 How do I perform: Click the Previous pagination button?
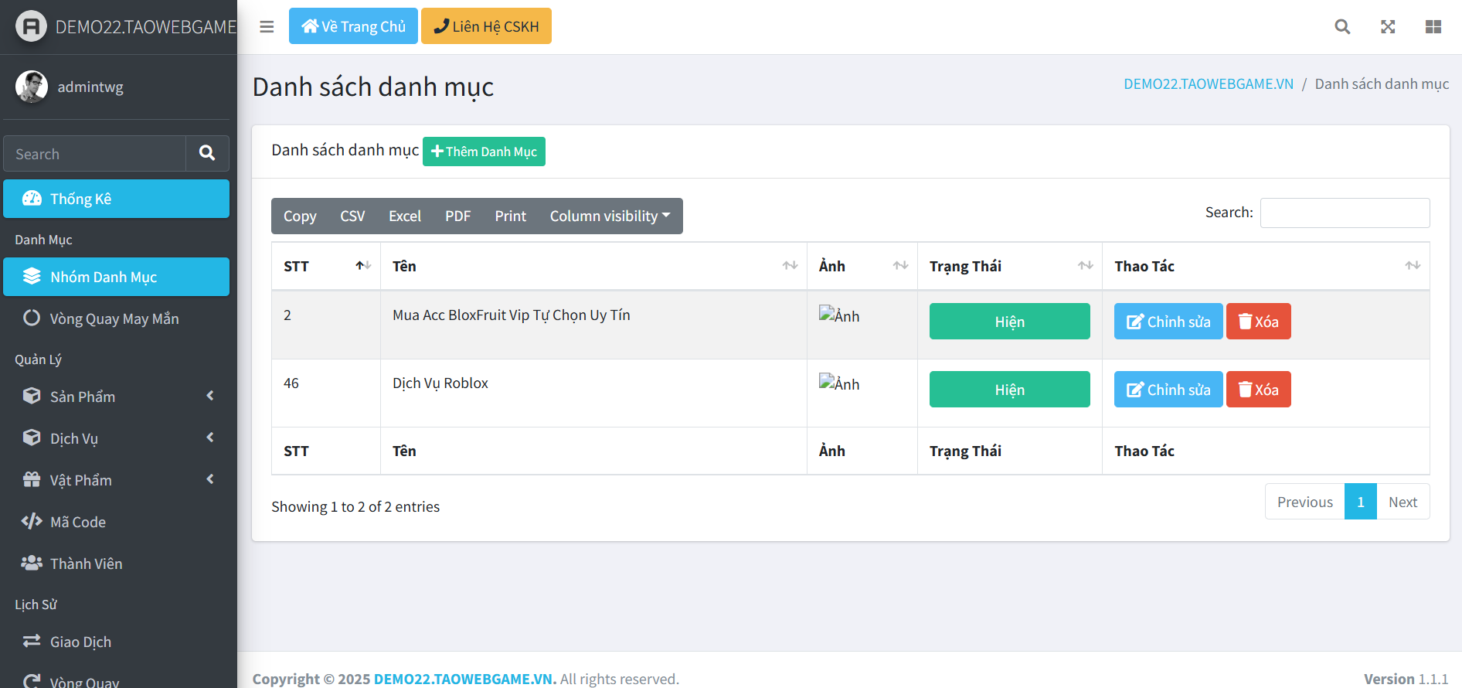click(1304, 502)
